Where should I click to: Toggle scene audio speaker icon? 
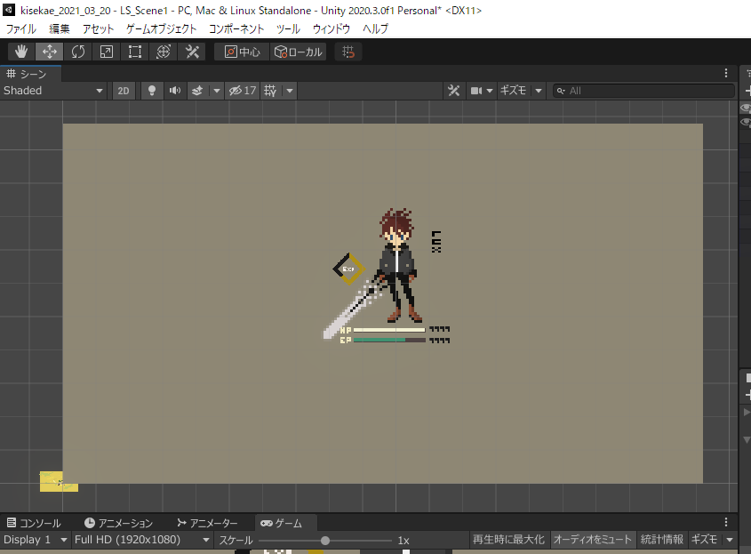(x=175, y=91)
